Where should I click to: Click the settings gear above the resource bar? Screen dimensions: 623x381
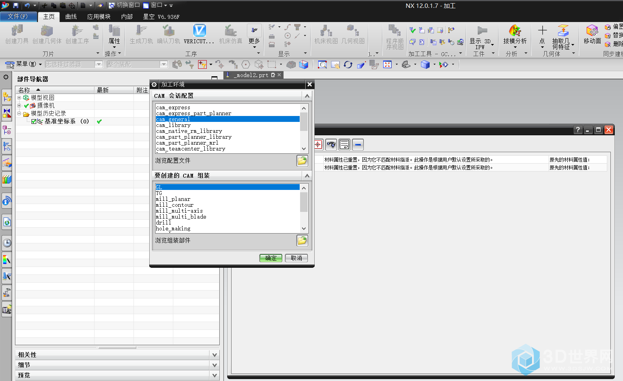6,77
